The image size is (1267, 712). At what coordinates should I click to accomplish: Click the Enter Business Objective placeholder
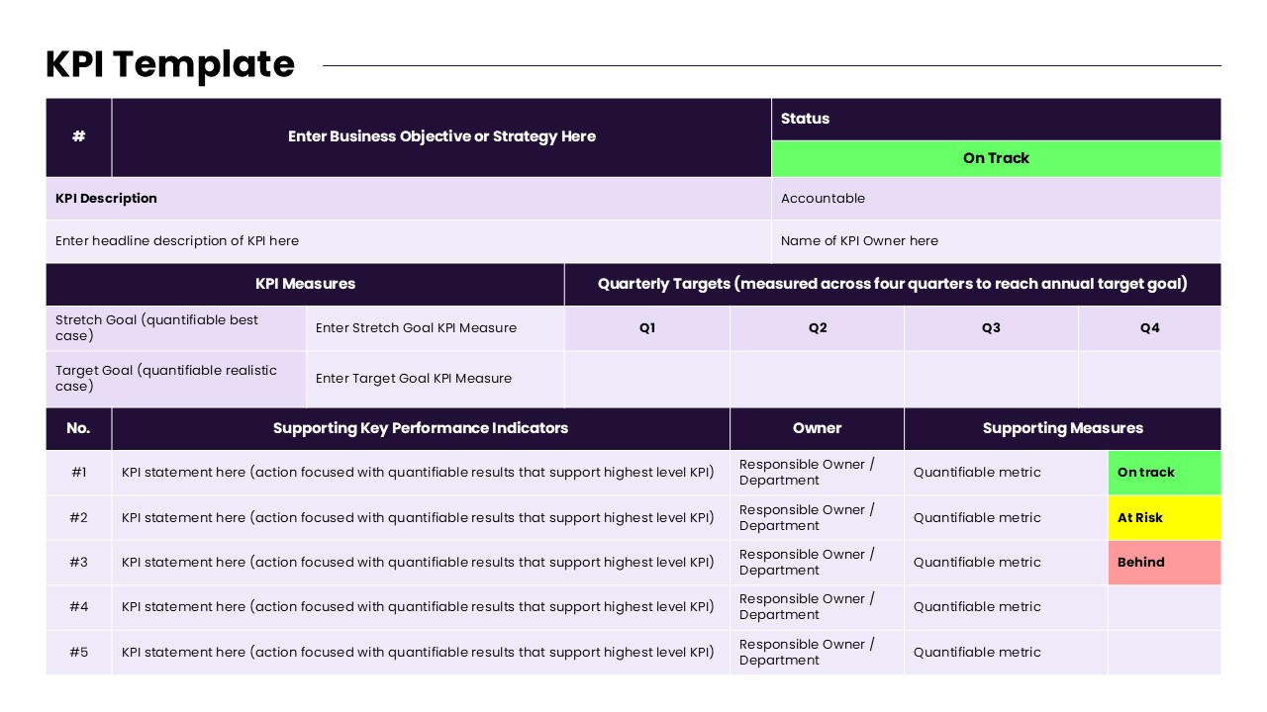[x=441, y=136]
